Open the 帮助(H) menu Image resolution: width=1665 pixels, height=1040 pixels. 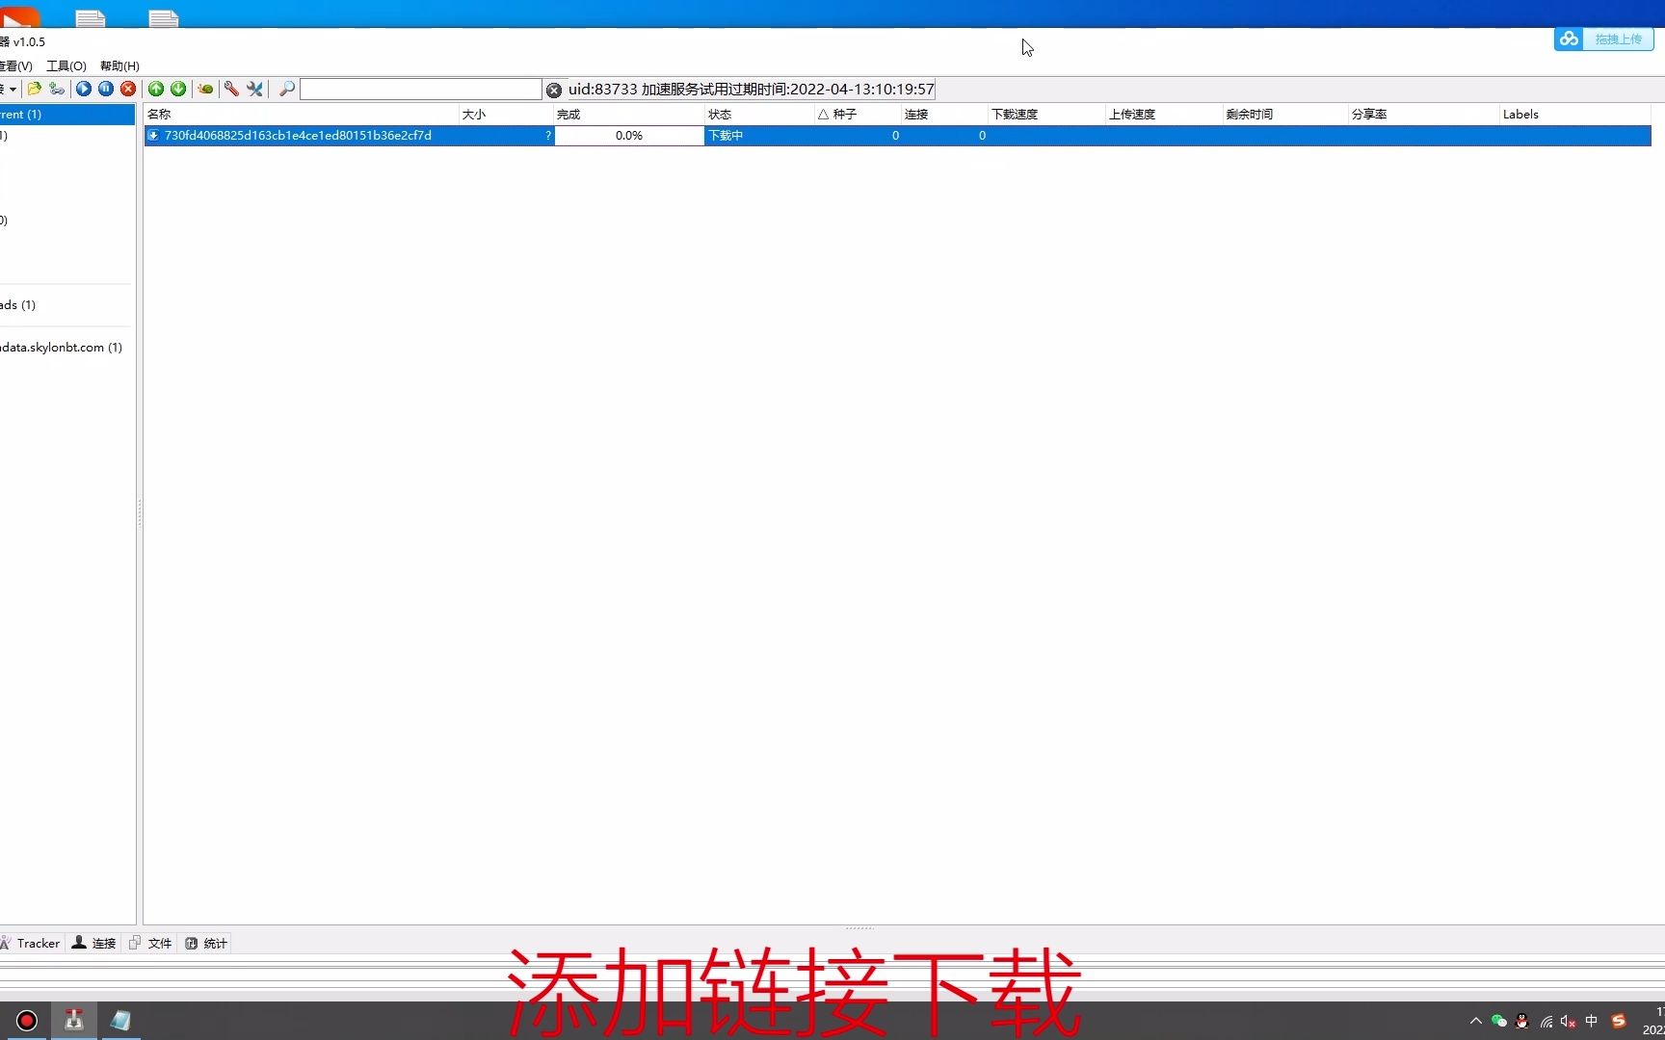click(119, 65)
